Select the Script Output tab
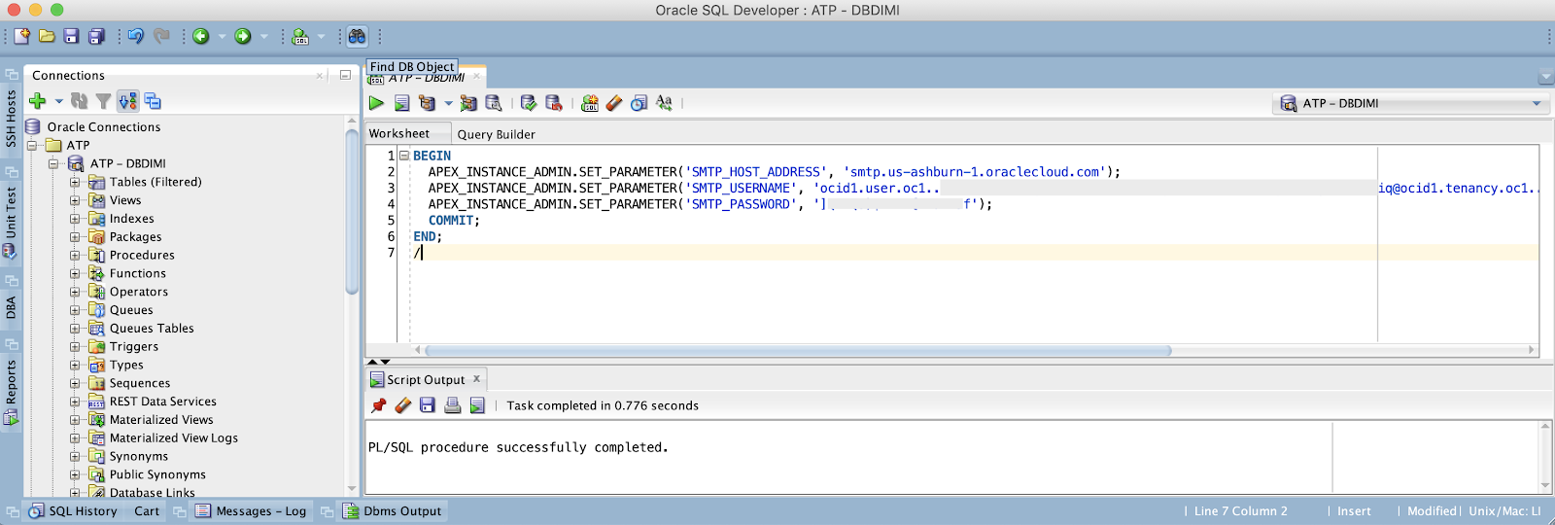This screenshot has height=525, width=1555. coord(426,380)
